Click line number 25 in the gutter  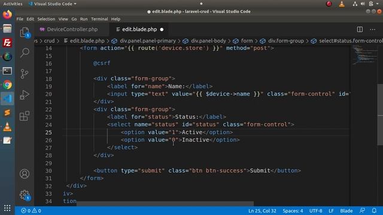coord(48,133)
